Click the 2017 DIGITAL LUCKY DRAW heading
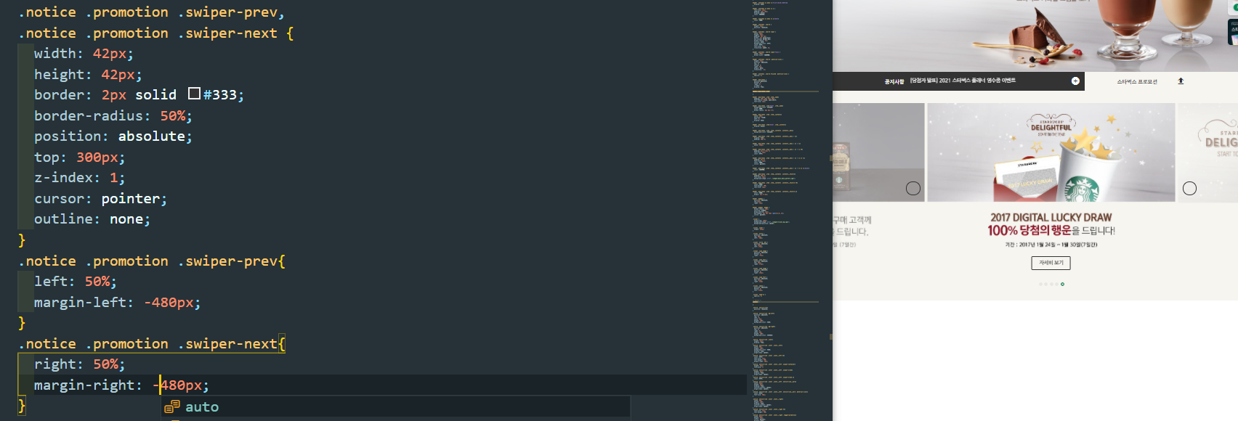Screen dimensions: 1238x421 (1051, 217)
